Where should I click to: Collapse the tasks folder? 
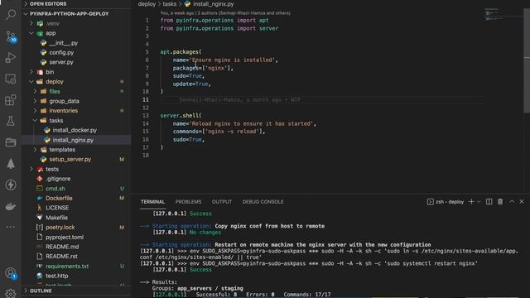(35, 121)
